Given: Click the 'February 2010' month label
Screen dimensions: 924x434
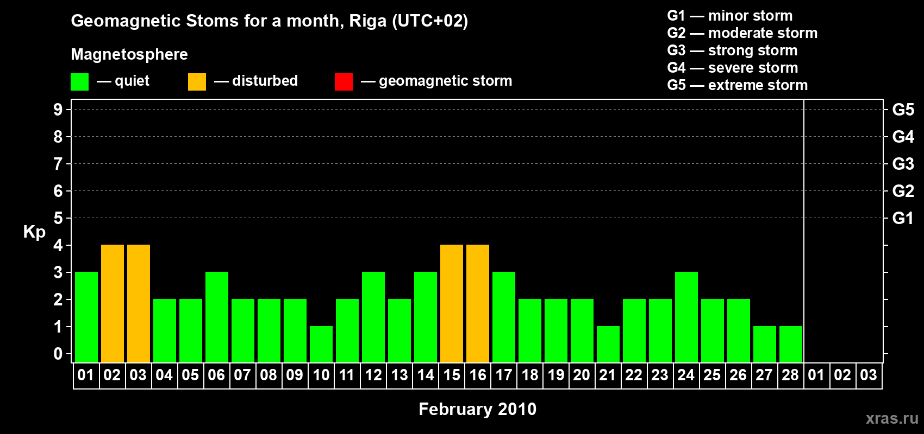Looking at the screenshot, I should [x=478, y=409].
